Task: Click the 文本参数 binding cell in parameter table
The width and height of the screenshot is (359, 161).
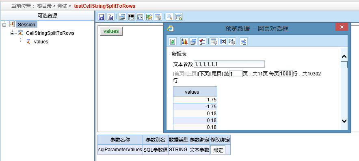Action: [199, 150]
